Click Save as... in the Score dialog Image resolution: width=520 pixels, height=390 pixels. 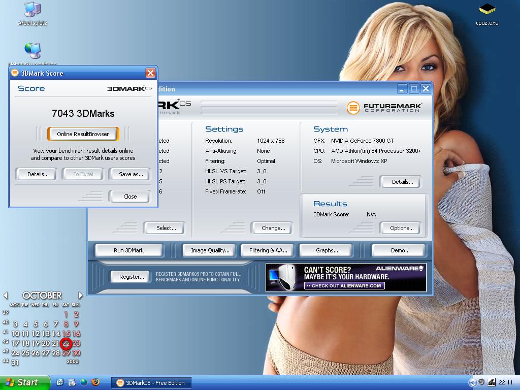(x=131, y=174)
